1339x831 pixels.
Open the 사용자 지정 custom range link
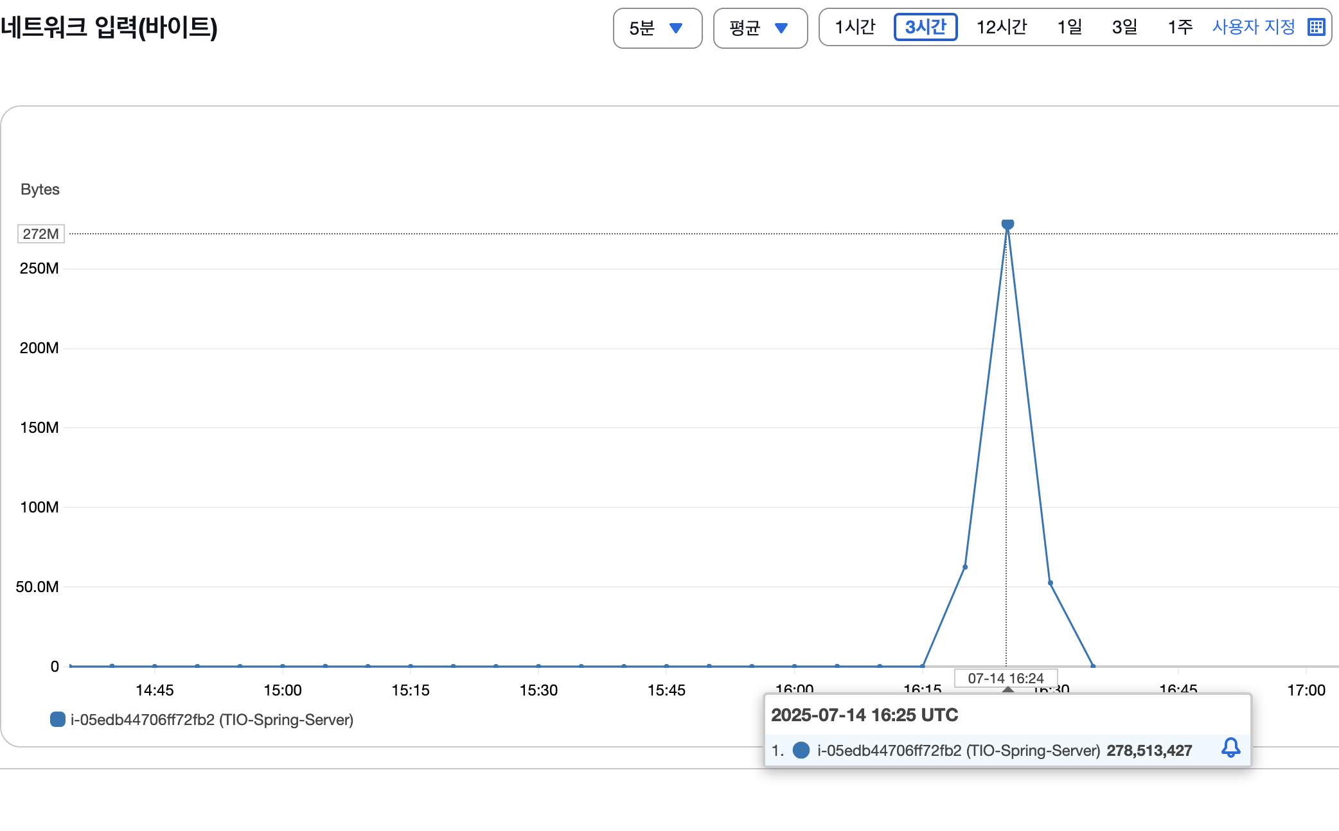1253,27
